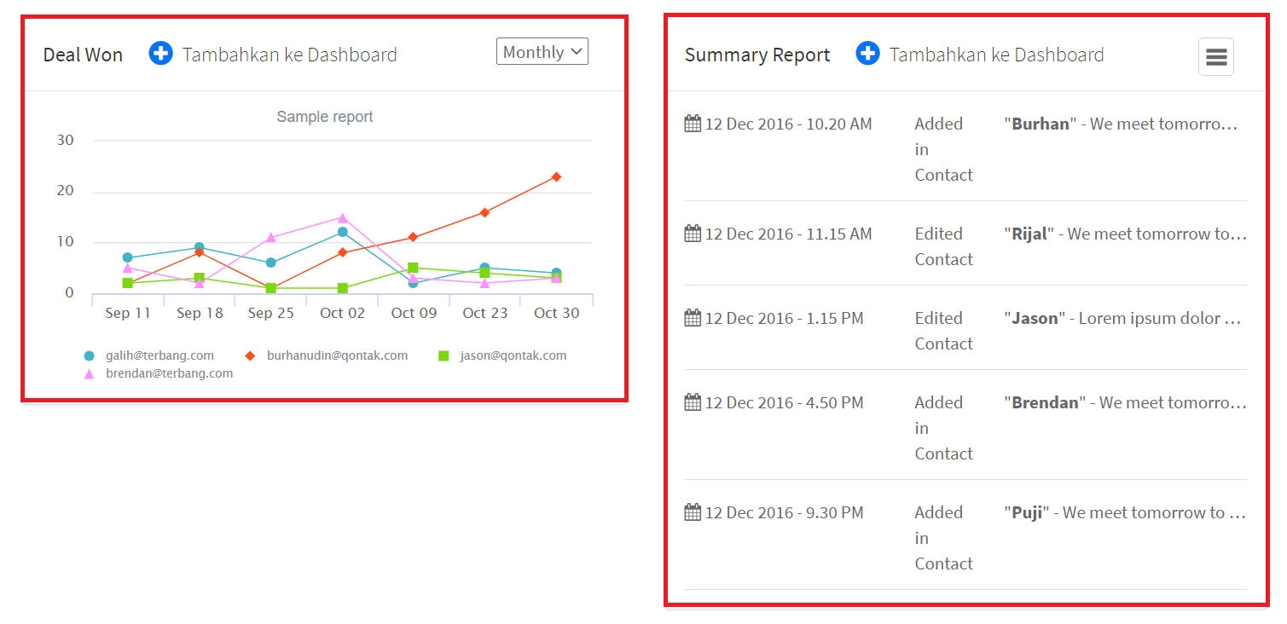Image resolution: width=1287 pixels, height=624 pixels.
Task: Open the Monthly period dropdown
Action: click(542, 52)
